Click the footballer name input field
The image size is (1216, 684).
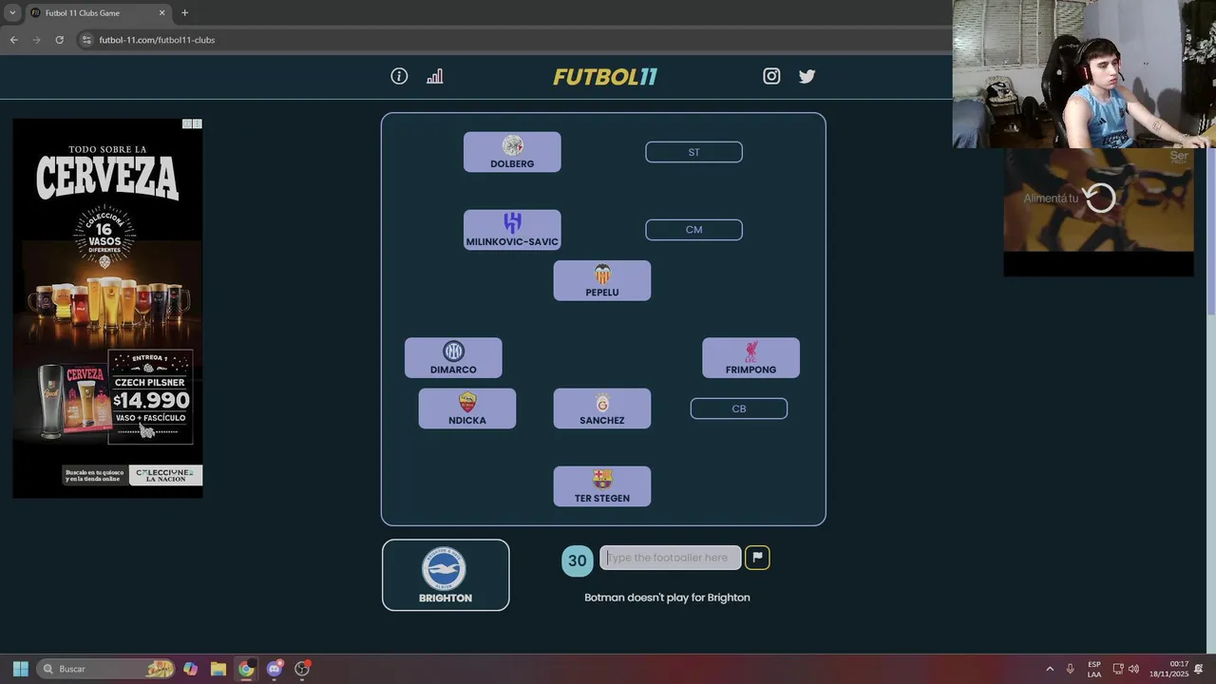pyautogui.click(x=670, y=558)
